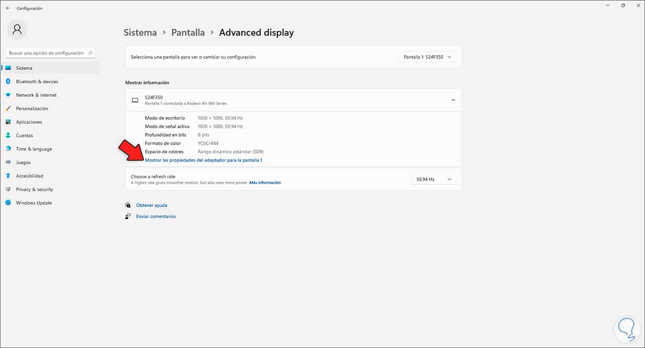The width and height of the screenshot is (645, 348).
Task: Navigate to Pantalla breadcrumb
Action: point(188,32)
